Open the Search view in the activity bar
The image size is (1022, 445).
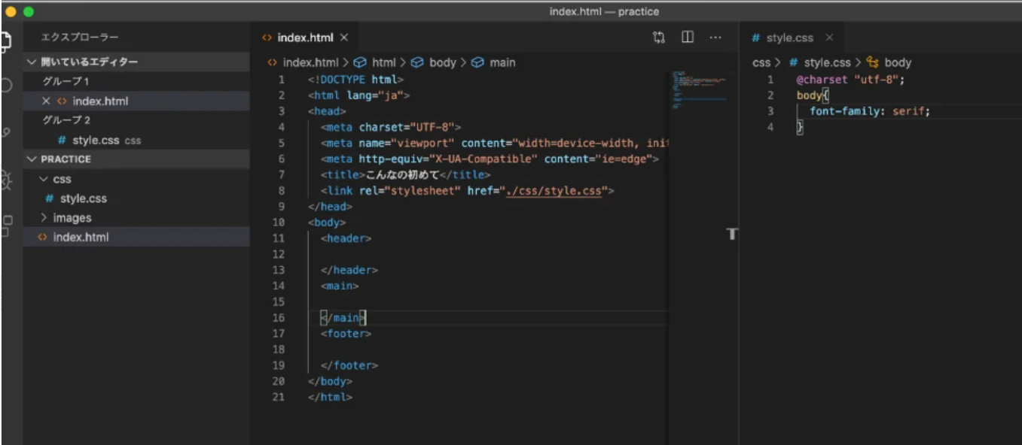pyautogui.click(x=6, y=86)
